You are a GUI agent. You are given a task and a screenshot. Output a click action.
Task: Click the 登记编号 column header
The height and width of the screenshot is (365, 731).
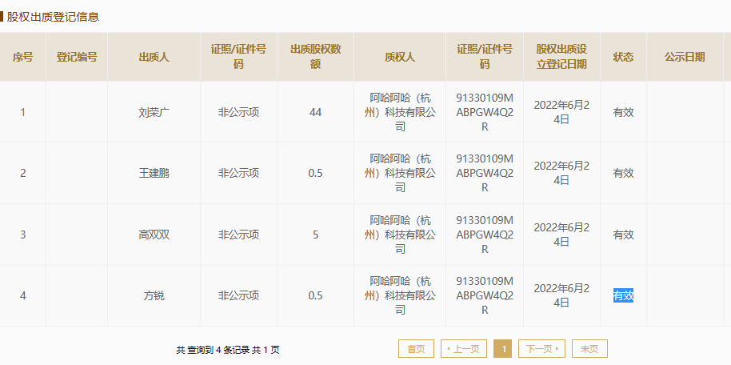pyautogui.click(x=77, y=57)
